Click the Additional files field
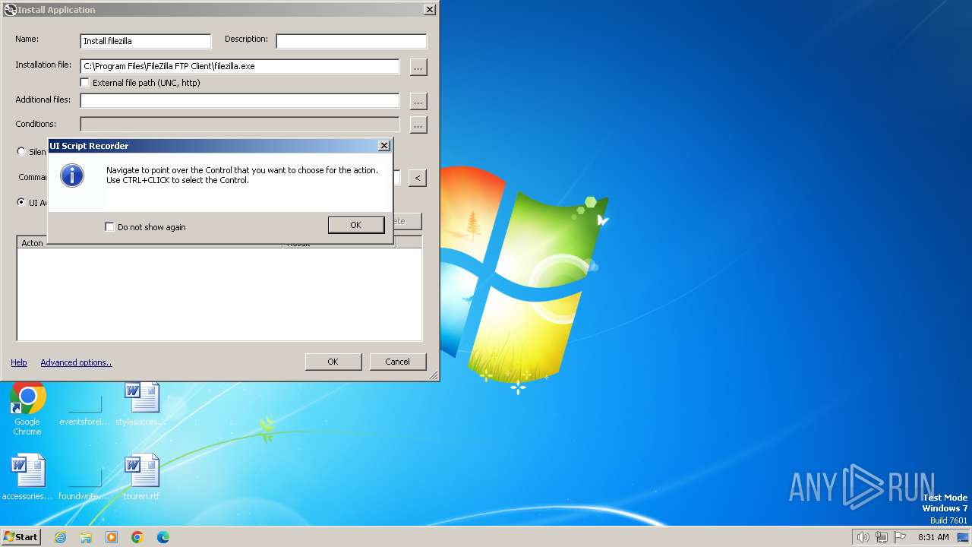This screenshot has height=547, width=972. point(240,100)
